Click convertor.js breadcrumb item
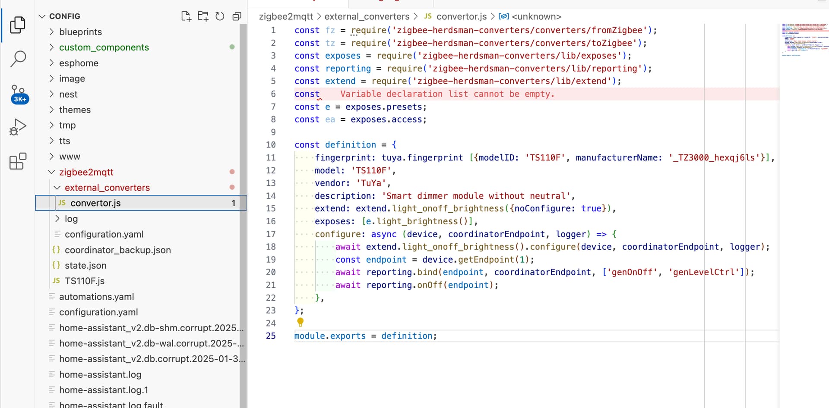The width and height of the screenshot is (829, 408). click(x=461, y=16)
